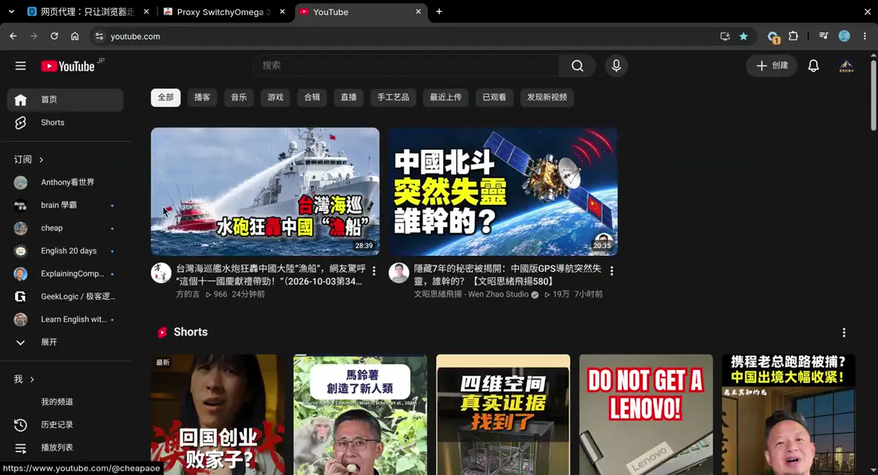Select the 合辑 filter chip

coord(312,97)
